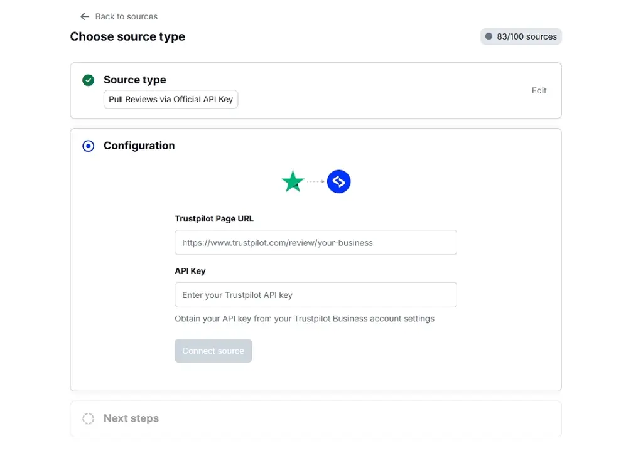This screenshot has height=473, width=643.
Task: Click the disabled Connect source button
Action: (213, 351)
